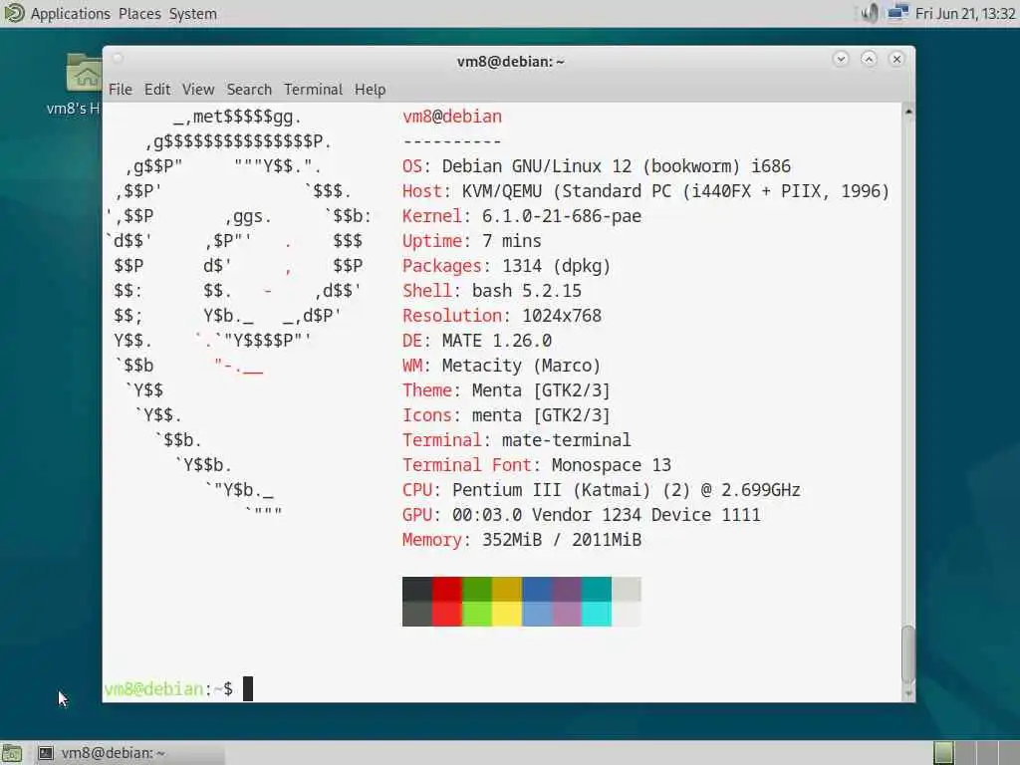This screenshot has height=765, width=1020.
Task: Click the vm8@debian header text in red
Action: pos(452,117)
